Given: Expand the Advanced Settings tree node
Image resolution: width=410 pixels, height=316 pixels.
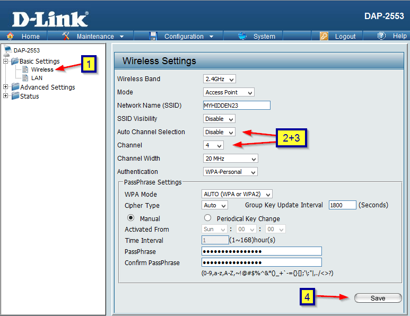Looking at the screenshot, I should pos(5,87).
